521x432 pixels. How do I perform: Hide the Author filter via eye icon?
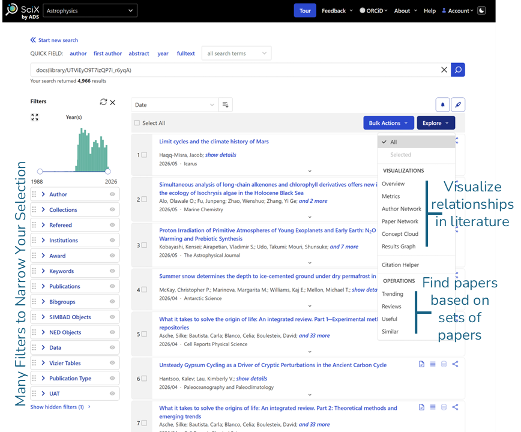click(x=112, y=194)
